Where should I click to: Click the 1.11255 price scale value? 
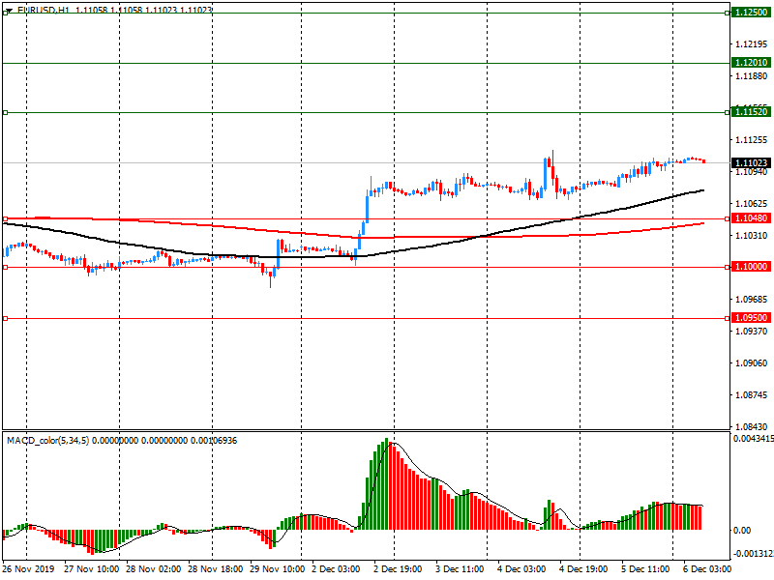[x=752, y=140]
